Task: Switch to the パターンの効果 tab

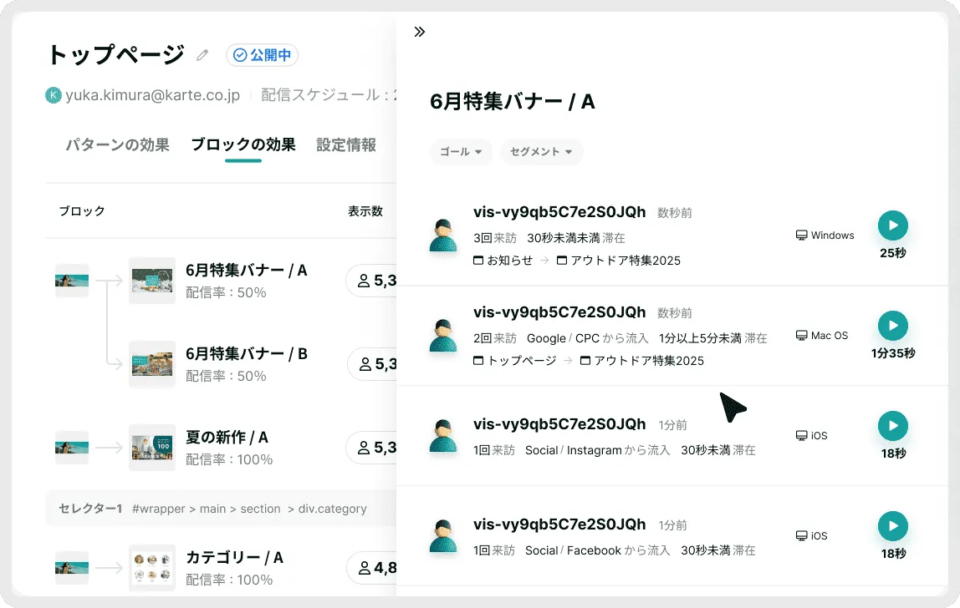Action: [117, 144]
